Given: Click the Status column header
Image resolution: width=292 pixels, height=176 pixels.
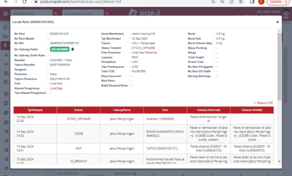Looking at the screenshot, I should click(x=78, y=110).
